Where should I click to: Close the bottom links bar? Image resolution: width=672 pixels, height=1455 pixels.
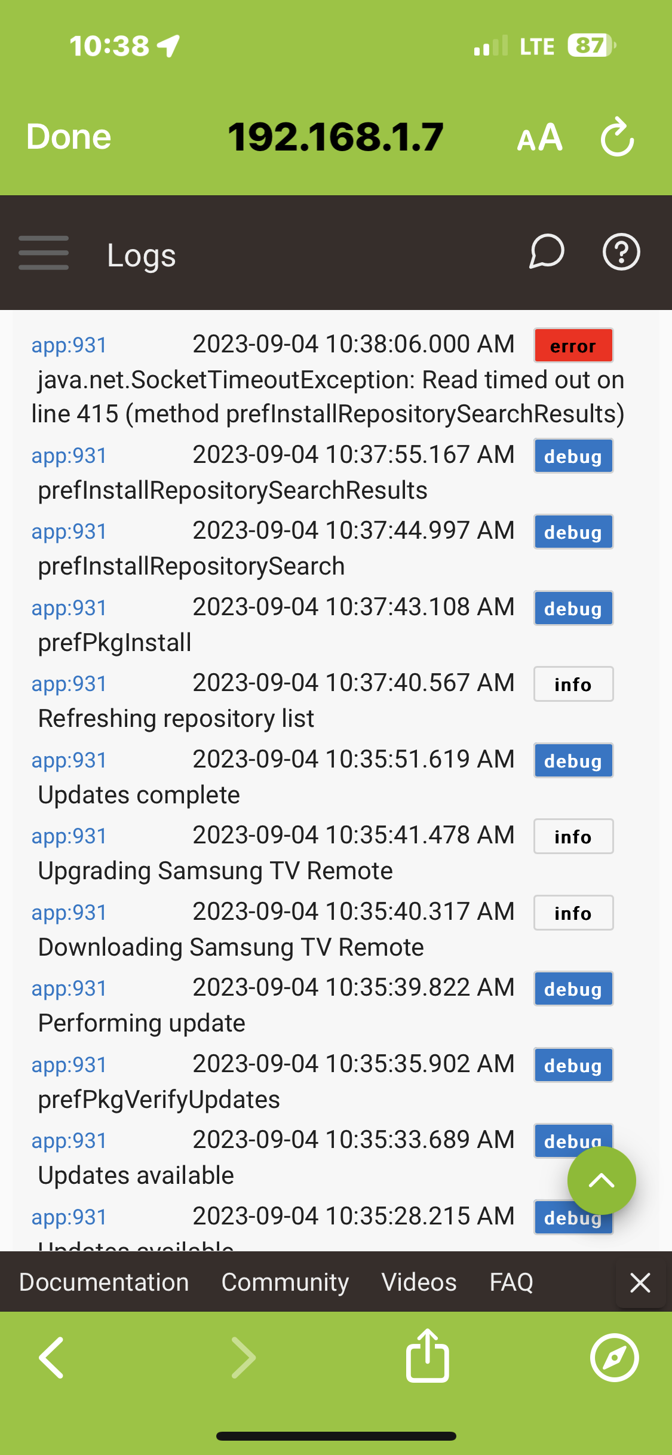[640, 1282]
